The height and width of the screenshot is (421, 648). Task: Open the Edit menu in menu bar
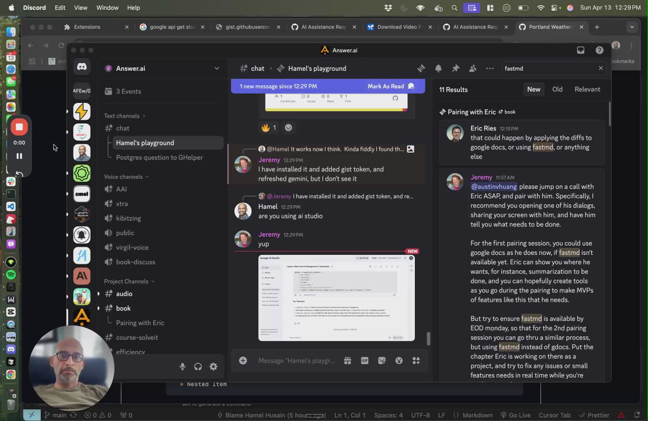point(60,8)
